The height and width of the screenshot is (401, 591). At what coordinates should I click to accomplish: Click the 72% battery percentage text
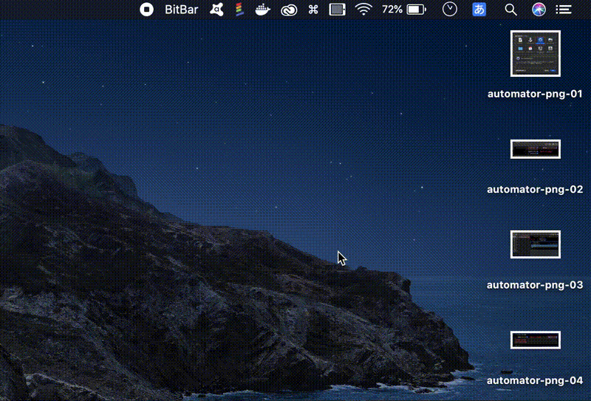click(392, 10)
